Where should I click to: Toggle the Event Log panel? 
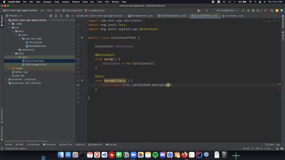[x=272, y=144]
